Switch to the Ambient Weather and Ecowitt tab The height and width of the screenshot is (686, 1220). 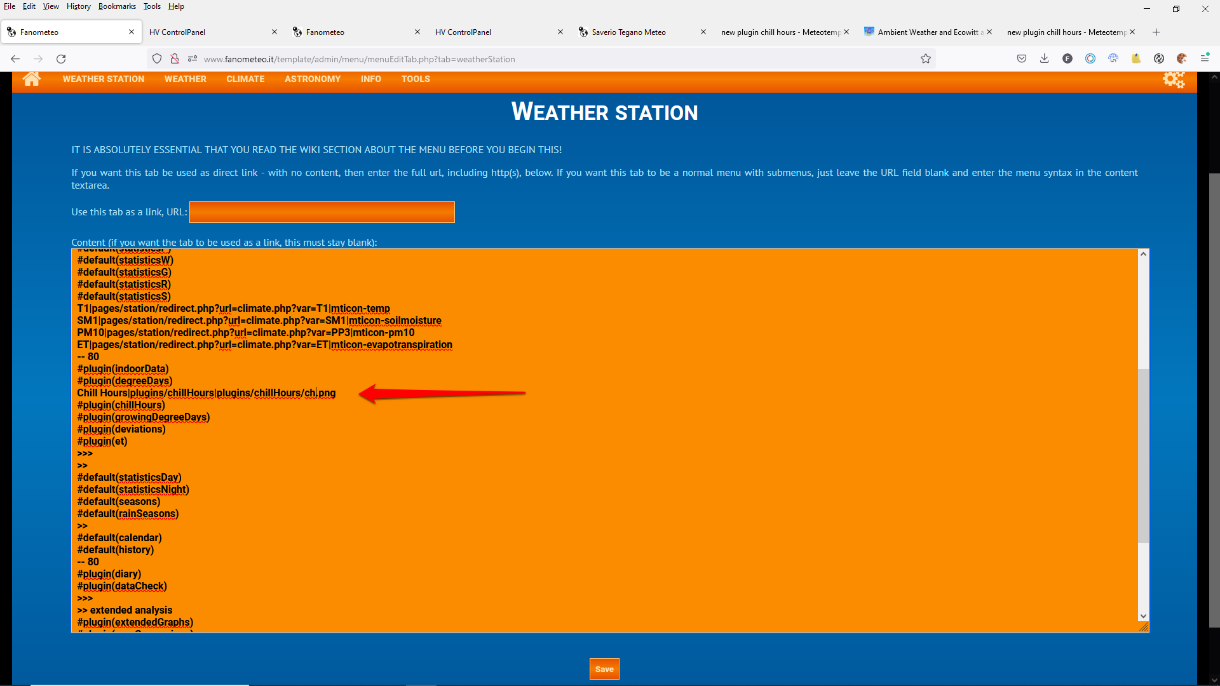929,32
